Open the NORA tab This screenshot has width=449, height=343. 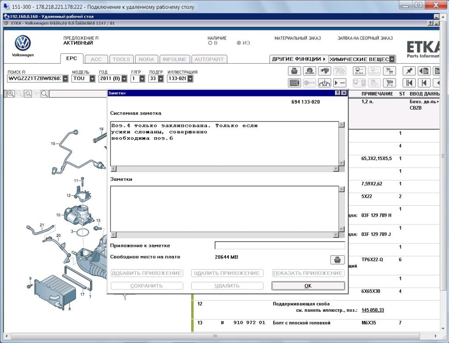[146, 59]
